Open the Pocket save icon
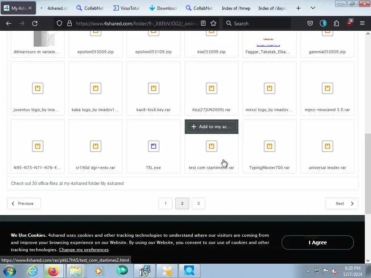371x278 pixels. (x=310, y=23)
